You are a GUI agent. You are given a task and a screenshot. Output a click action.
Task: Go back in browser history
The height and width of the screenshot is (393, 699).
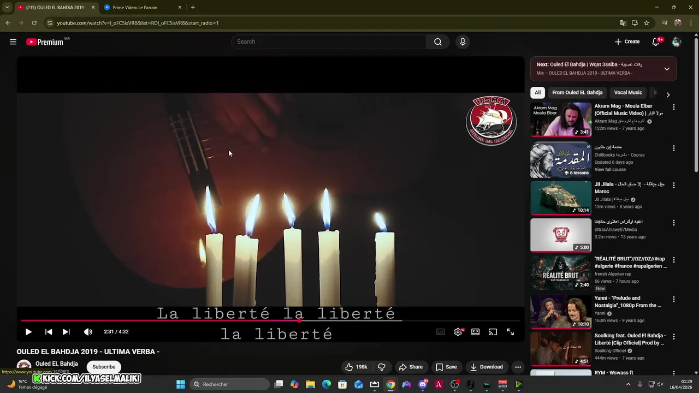[8, 23]
